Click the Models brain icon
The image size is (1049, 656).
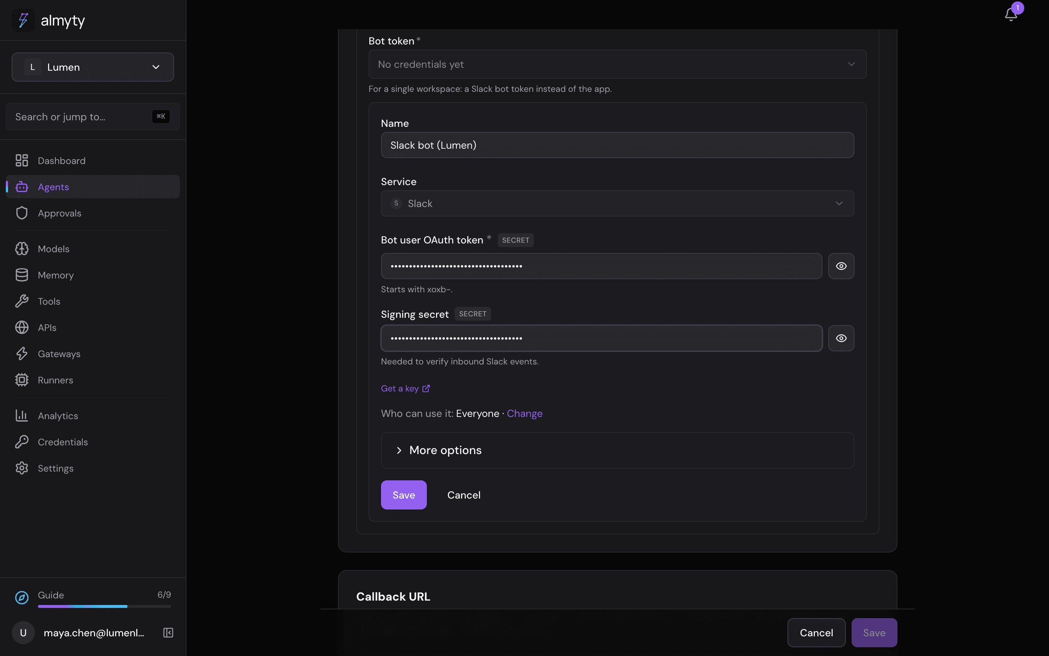coord(22,249)
